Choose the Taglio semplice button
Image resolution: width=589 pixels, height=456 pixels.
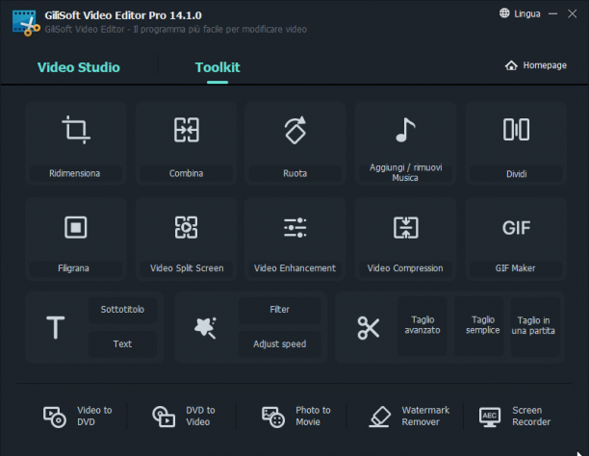pos(479,325)
